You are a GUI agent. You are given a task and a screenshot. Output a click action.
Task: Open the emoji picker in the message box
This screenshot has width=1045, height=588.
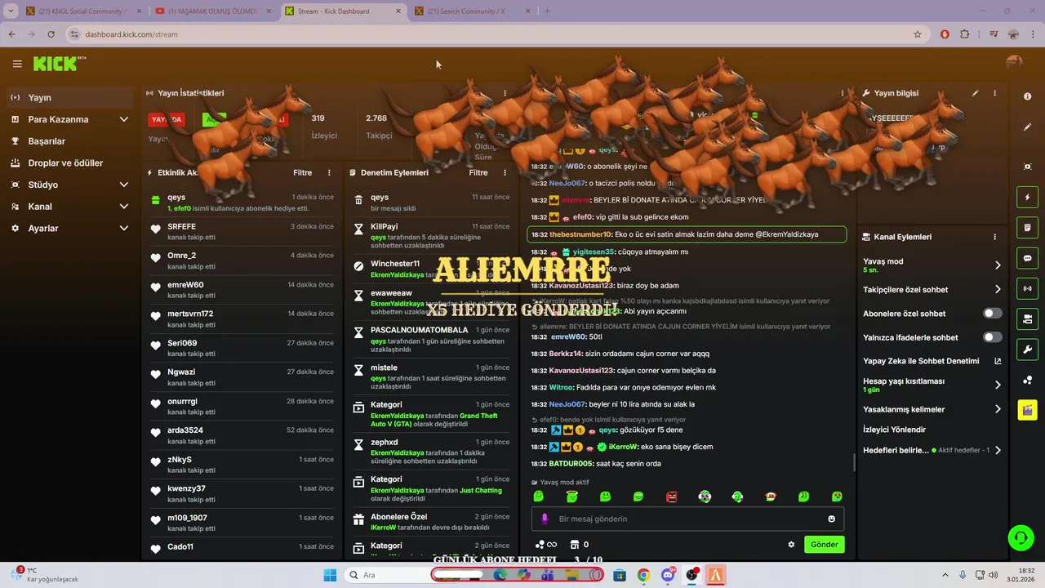point(832,519)
